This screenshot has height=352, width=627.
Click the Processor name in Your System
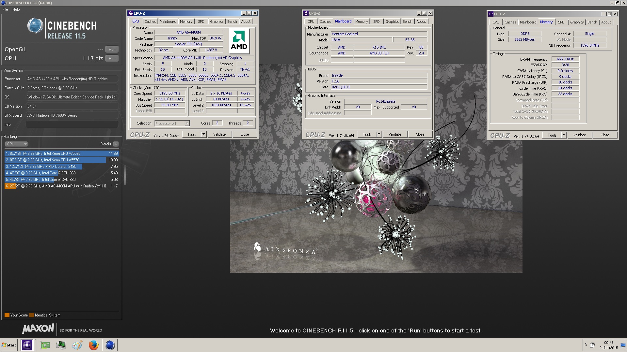point(72,79)
